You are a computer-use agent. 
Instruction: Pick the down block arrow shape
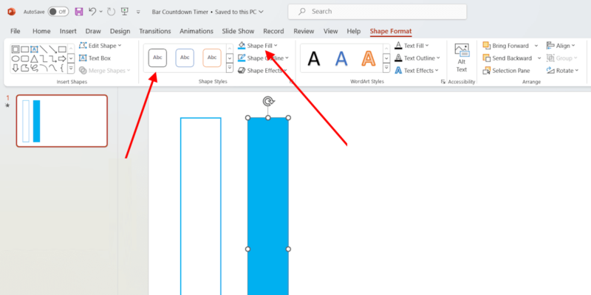(x=16, y=68)
